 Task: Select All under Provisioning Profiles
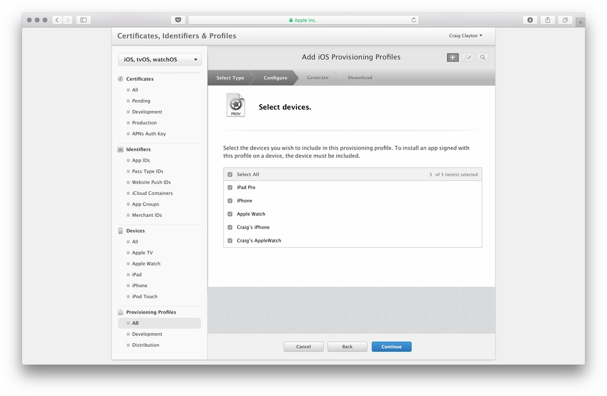click(160, 323)
